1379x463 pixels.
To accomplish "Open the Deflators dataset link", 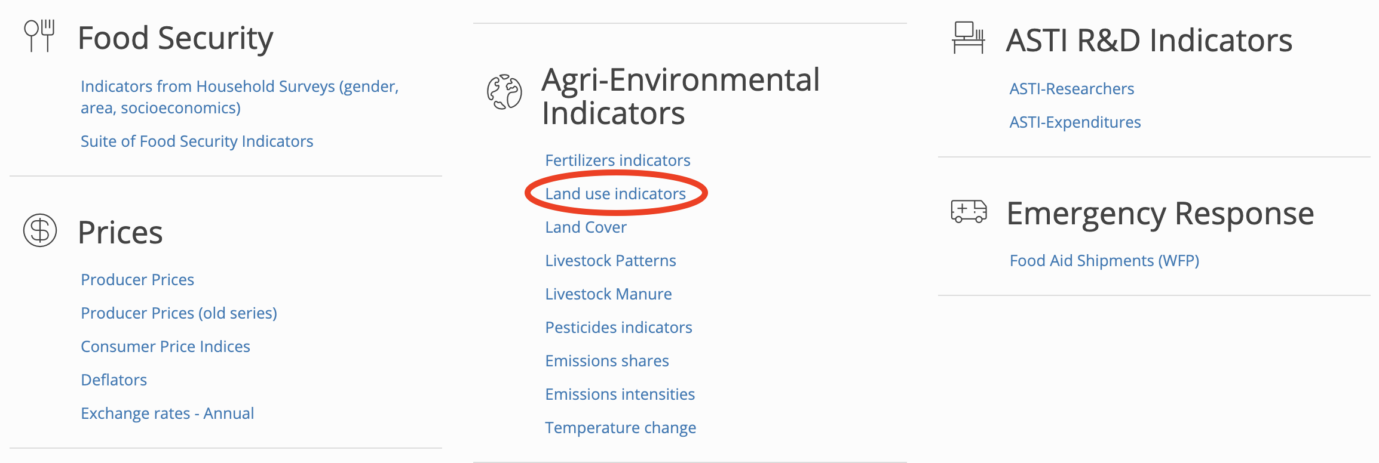I will click(114, 380).
